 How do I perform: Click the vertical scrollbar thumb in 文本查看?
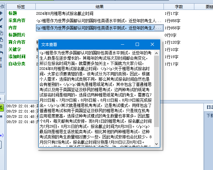point(157,91)
